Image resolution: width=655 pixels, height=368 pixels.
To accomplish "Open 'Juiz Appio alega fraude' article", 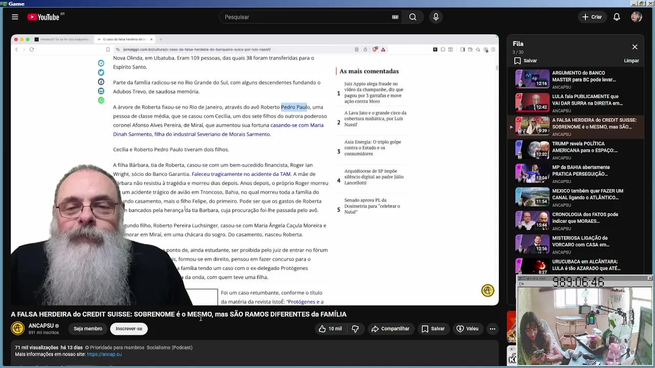I will (x=374, y=93).
